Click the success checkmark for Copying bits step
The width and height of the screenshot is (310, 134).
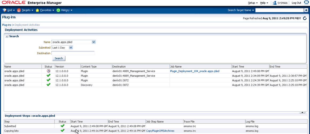pos(63,130)
